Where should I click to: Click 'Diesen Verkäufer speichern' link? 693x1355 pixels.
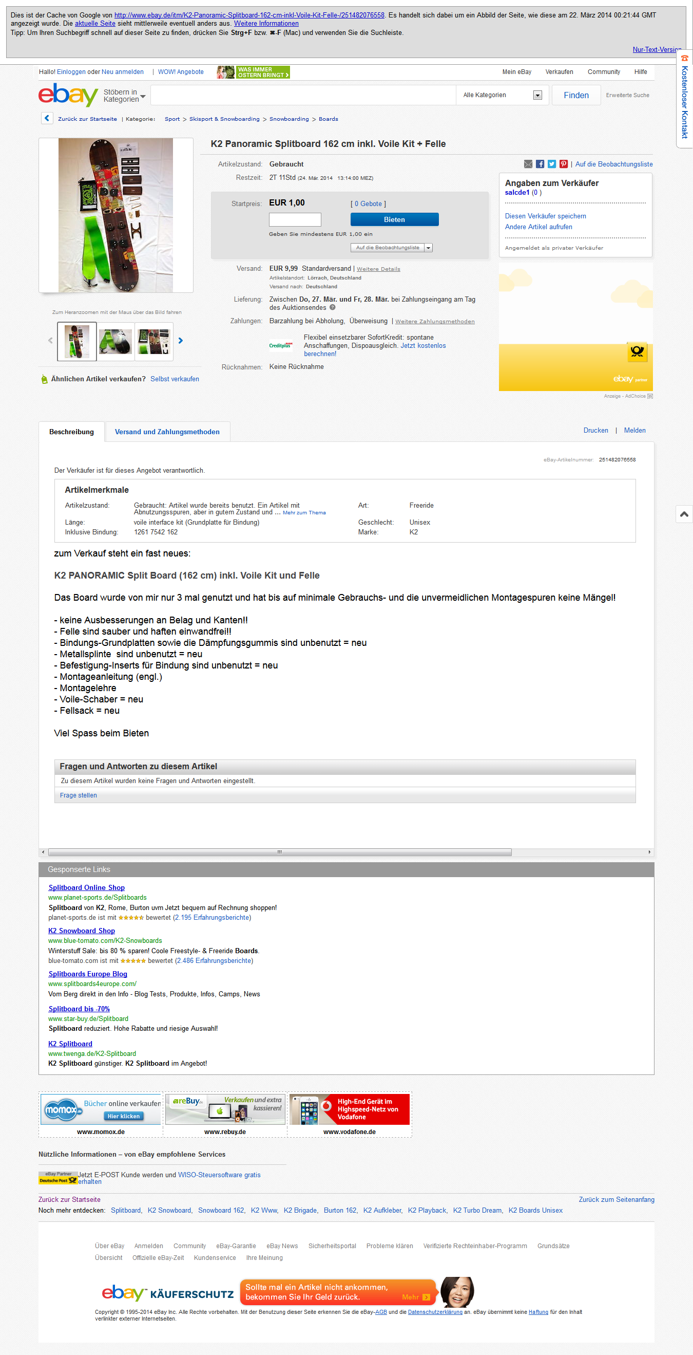tap(545, 216)
